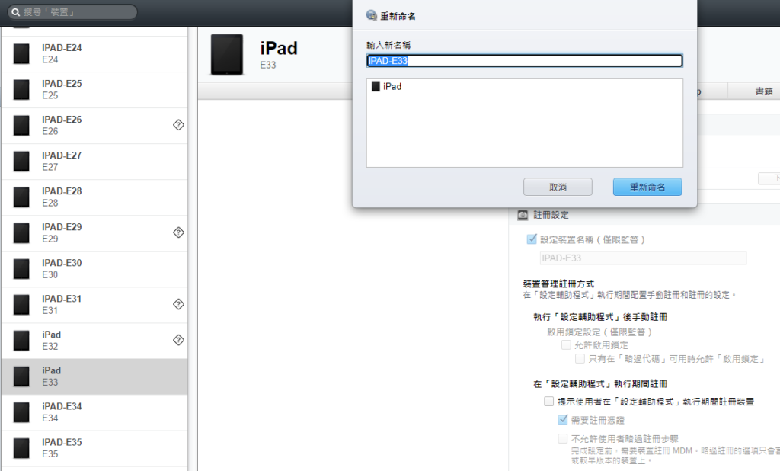Viewport: 780px width, 471px height.
Task: Toggle the 不允許使用者略過註冊步驟 checkbox
Action: tap(563, 439)
